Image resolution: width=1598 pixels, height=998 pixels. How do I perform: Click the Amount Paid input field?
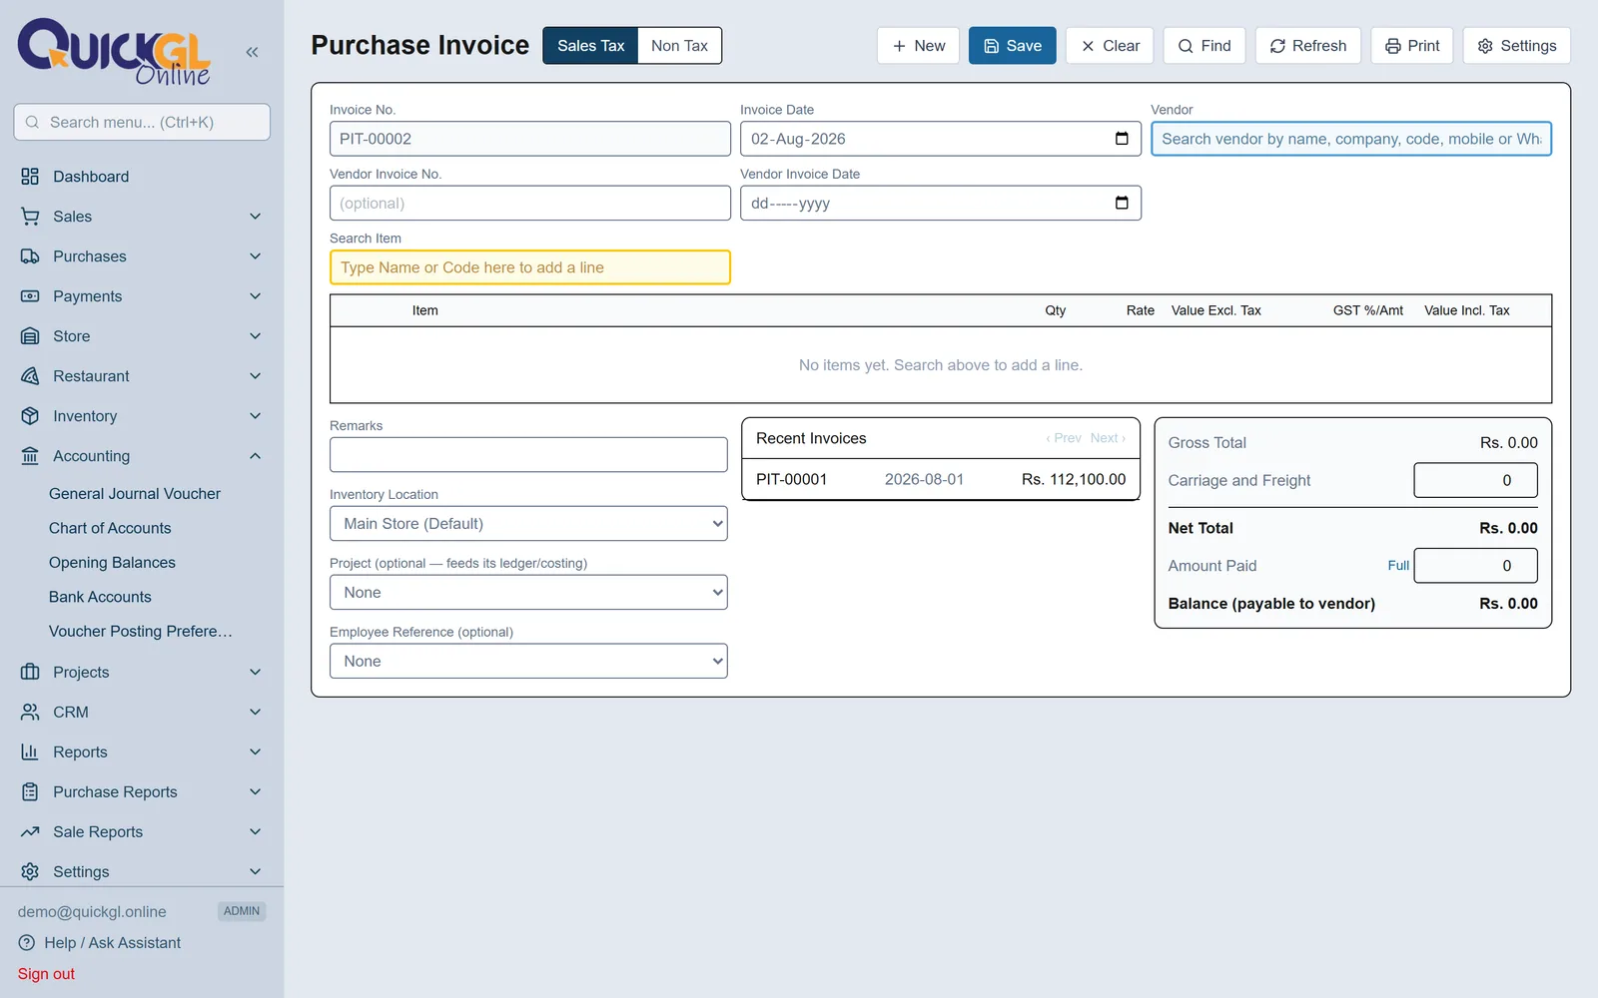[1475, 566]
